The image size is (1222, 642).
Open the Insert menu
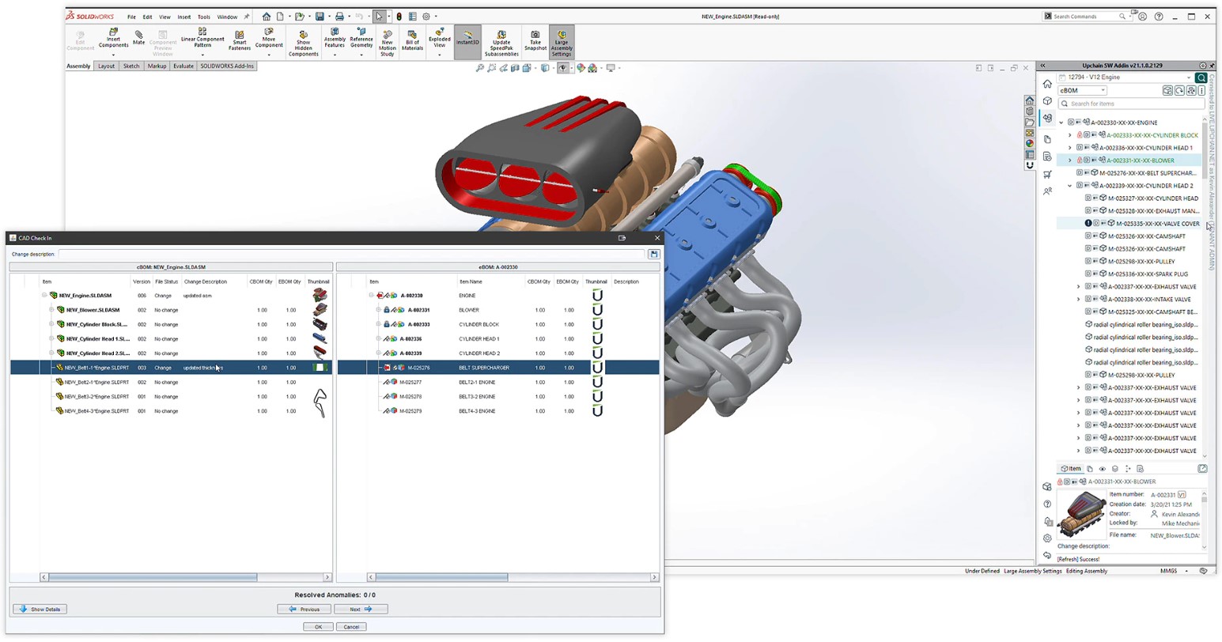click(x=183, y=17)
